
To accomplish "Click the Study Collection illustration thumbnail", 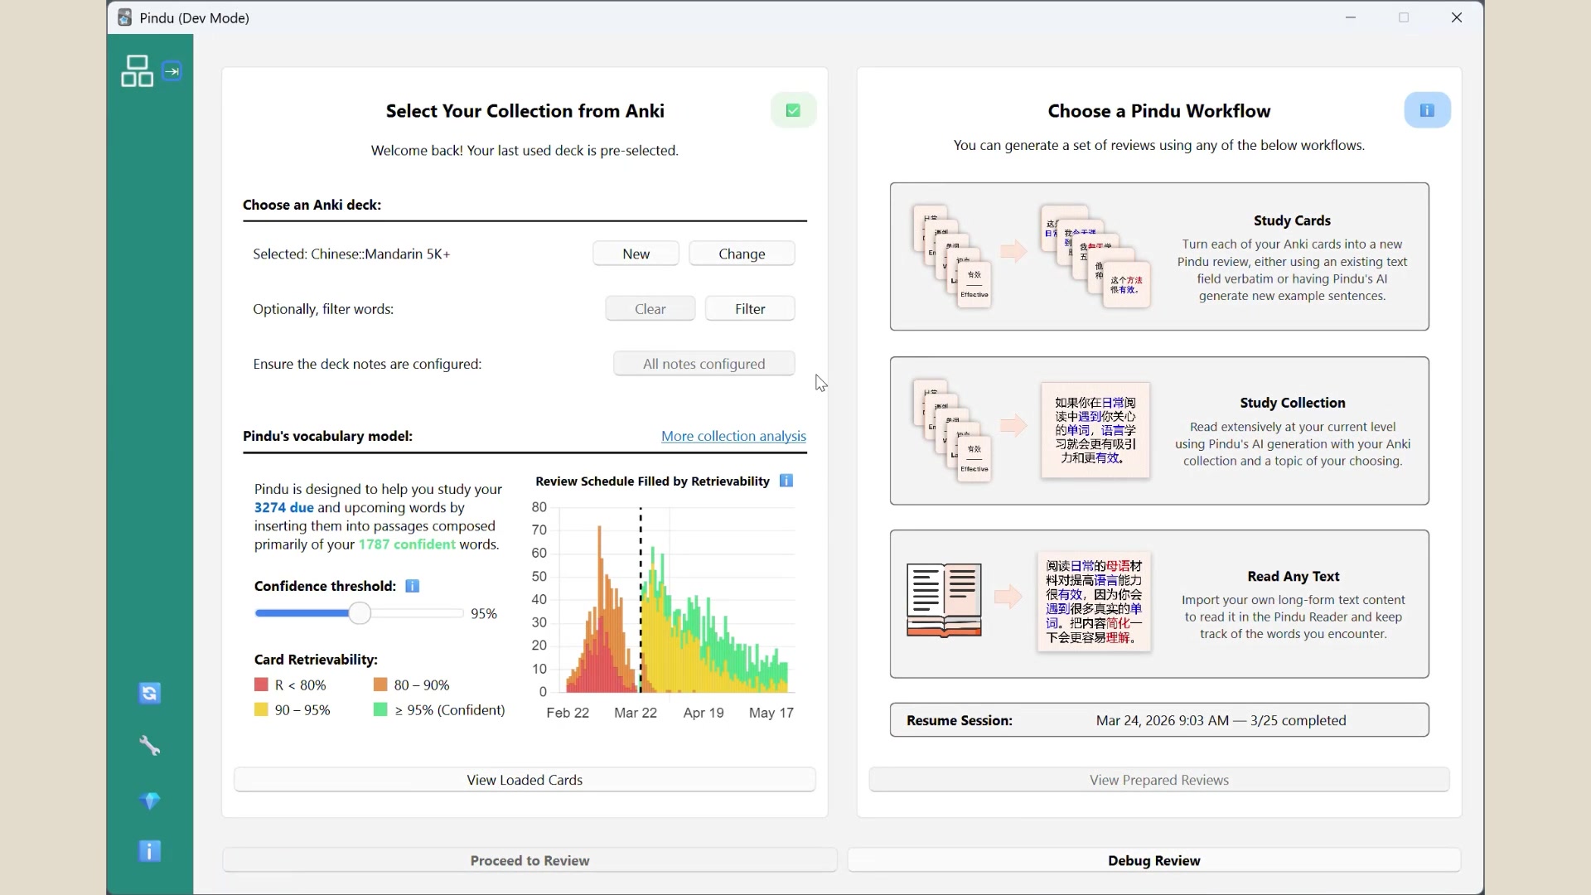I will 1032,431.
